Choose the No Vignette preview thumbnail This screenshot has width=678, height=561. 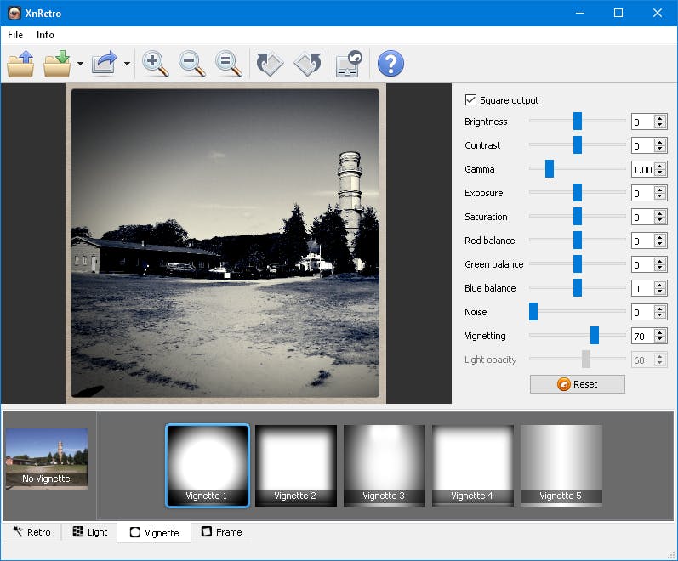(47, 458)
